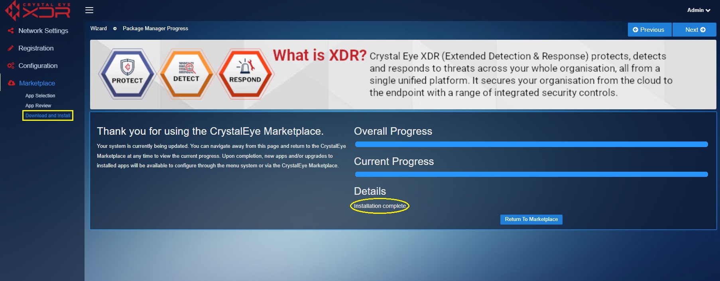Click Return To Marketplace button
This screenshot has width=720, height=281.
tap(531, 219)
